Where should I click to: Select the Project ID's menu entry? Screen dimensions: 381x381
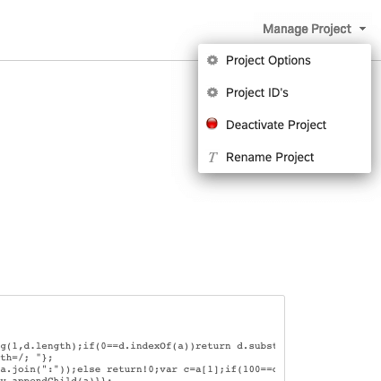pyautogui.click(x=284, y=92)
